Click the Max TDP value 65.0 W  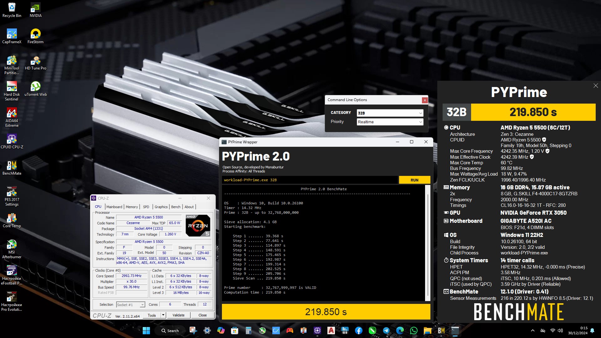click(x=175, y=223)
